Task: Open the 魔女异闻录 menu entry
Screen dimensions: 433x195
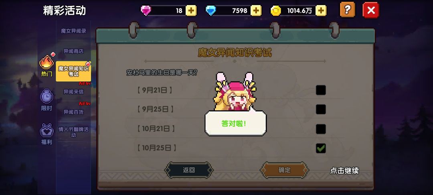Action: pos(73,31)
